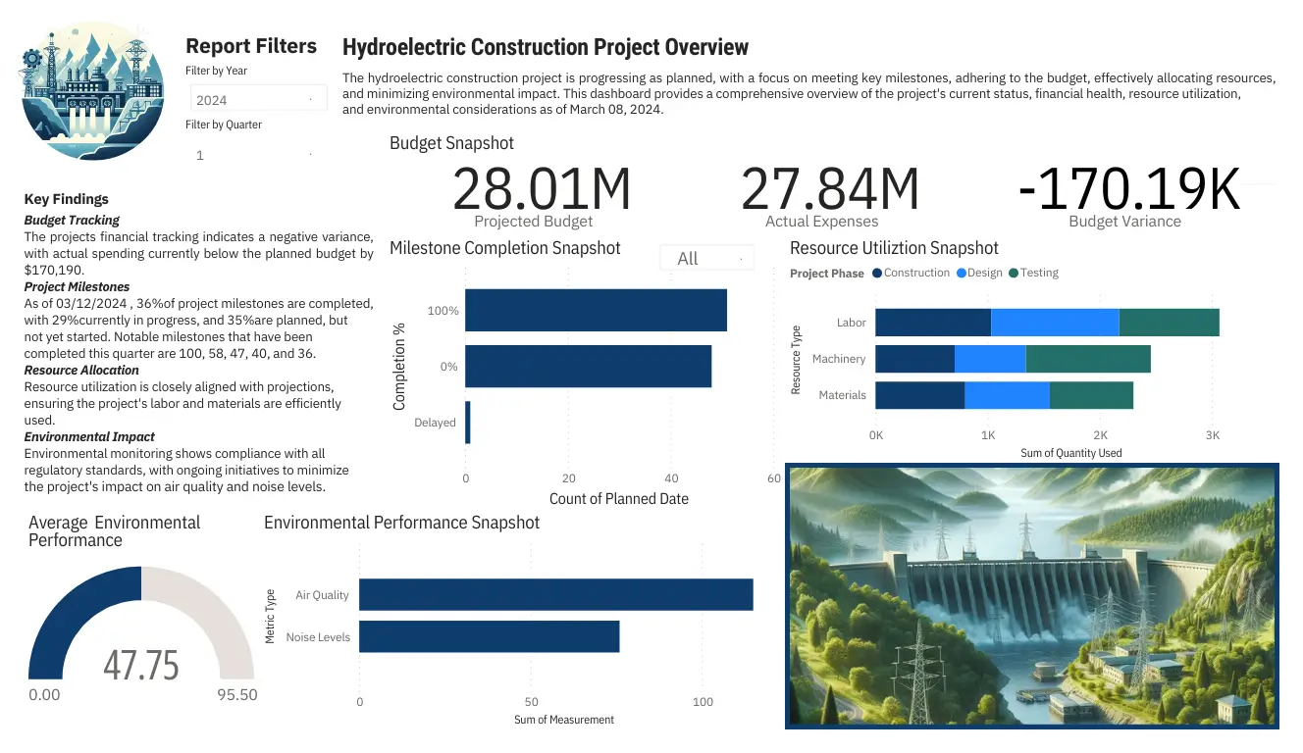The image size is (1303, 753).
Task: Expand the "All" milestone slicer dropdown
Action: click(706, 257)
